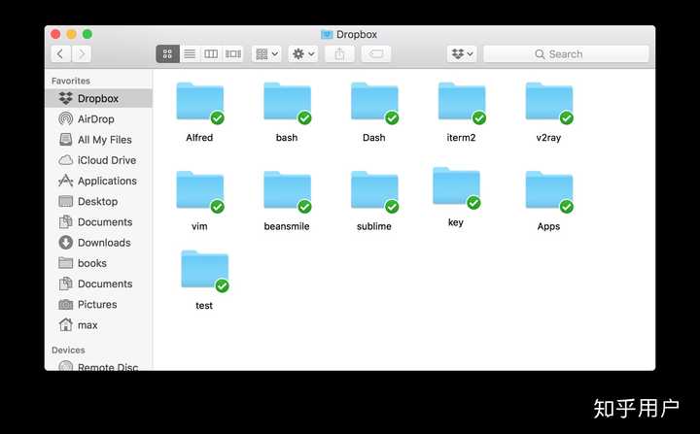Click the Edit Tags toolbar button
The height and width of the screenshot is (434, 700).
click(x=376, y=54)
